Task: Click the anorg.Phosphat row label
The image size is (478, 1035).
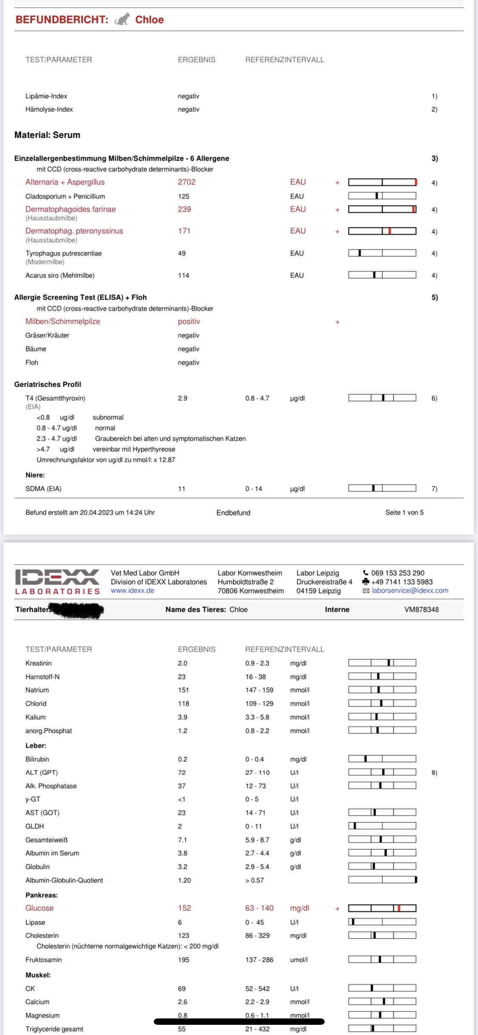Action: 48,731
